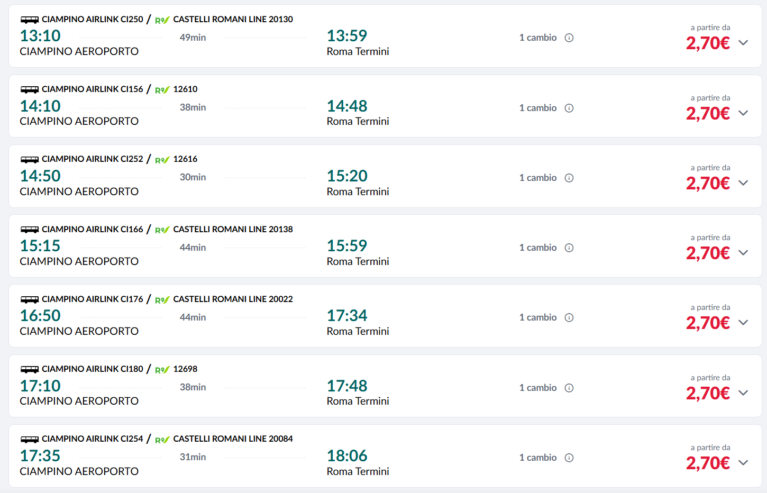Open details for the 17:35 journey

pos(743,462)
